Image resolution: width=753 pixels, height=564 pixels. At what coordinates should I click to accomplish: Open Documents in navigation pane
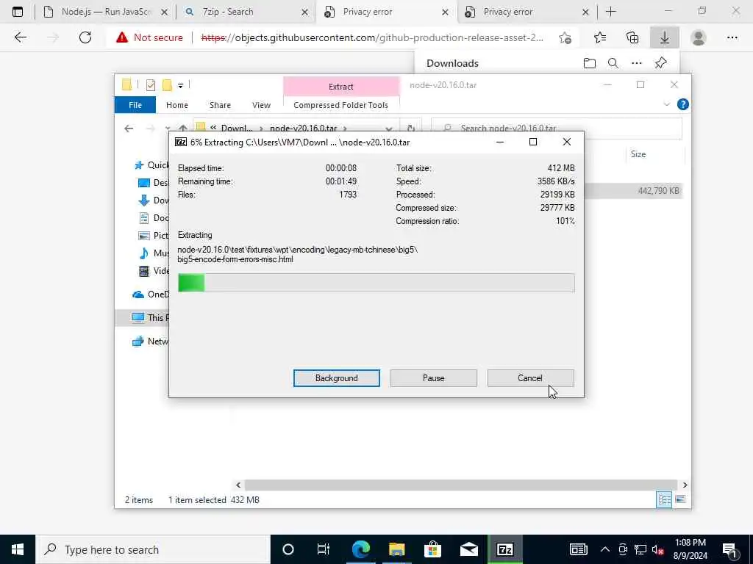pos(153,217)
